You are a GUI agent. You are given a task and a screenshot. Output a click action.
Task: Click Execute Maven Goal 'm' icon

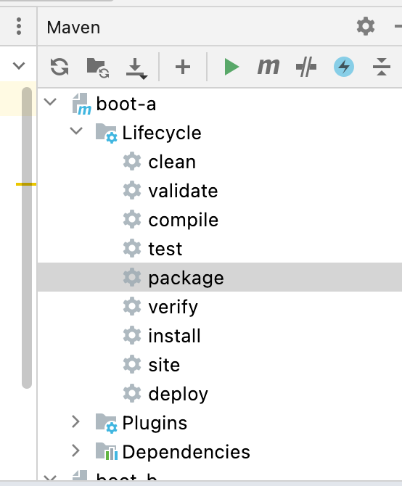click(268, 66)
